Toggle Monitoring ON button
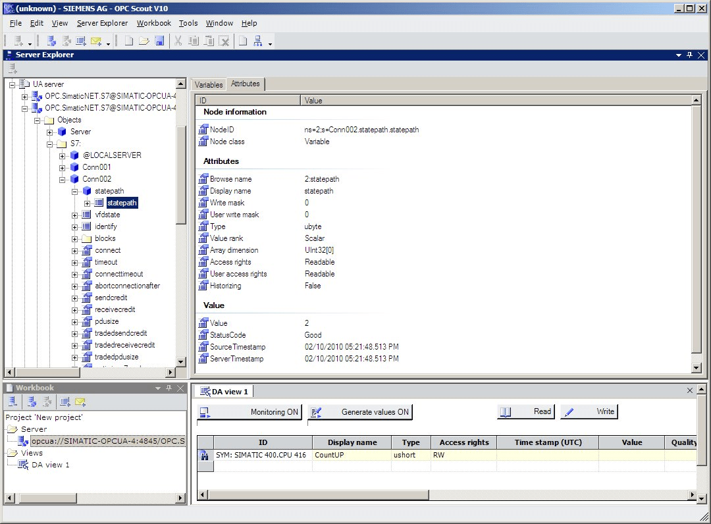 tap(250, 412)
